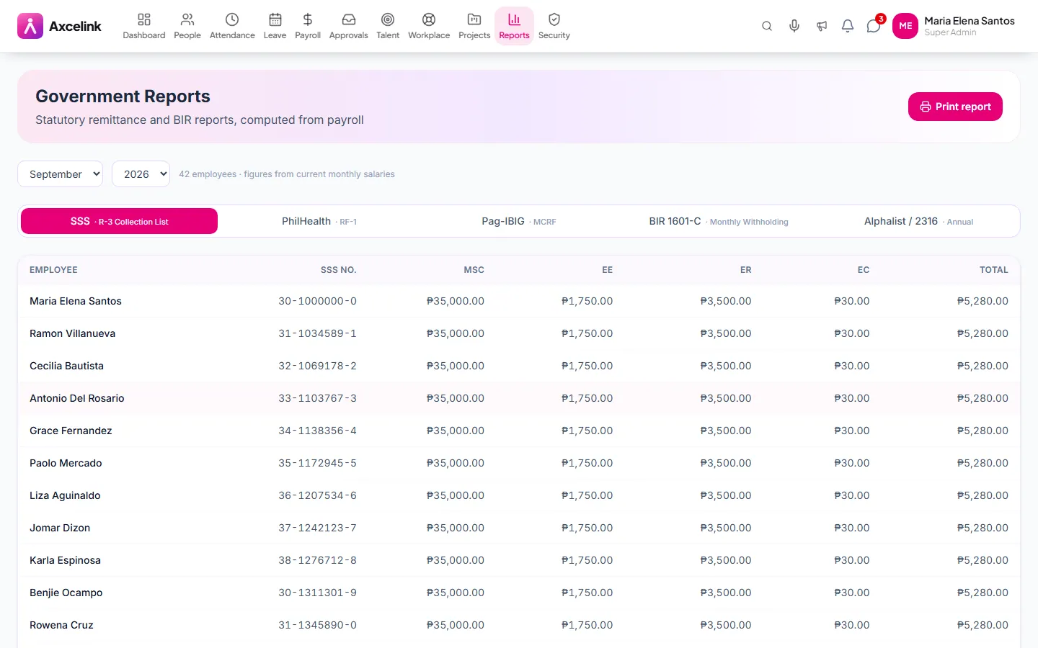This screenshot has height=648, width=1038.
Task: Click the Print report button
Action: 955,107
